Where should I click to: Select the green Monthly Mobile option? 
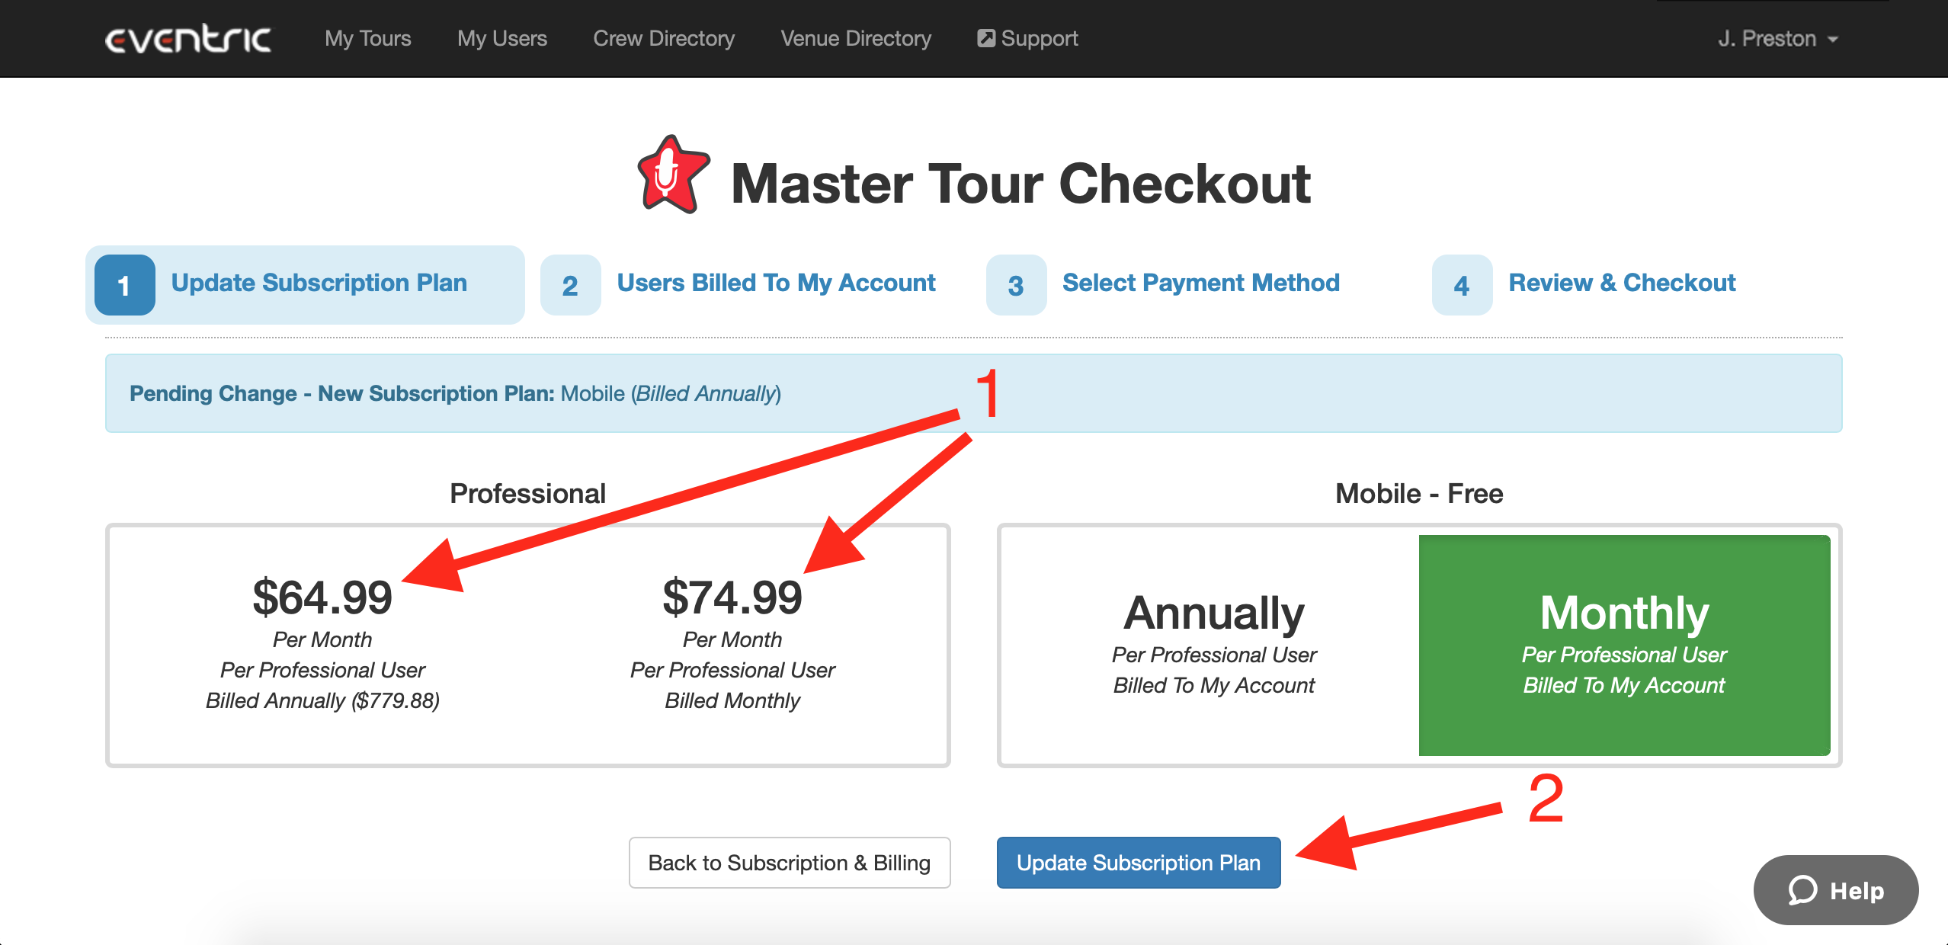1624,645
